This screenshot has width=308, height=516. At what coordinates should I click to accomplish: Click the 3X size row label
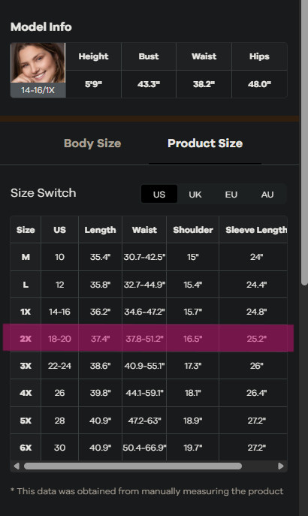click(x=26, y=366)
